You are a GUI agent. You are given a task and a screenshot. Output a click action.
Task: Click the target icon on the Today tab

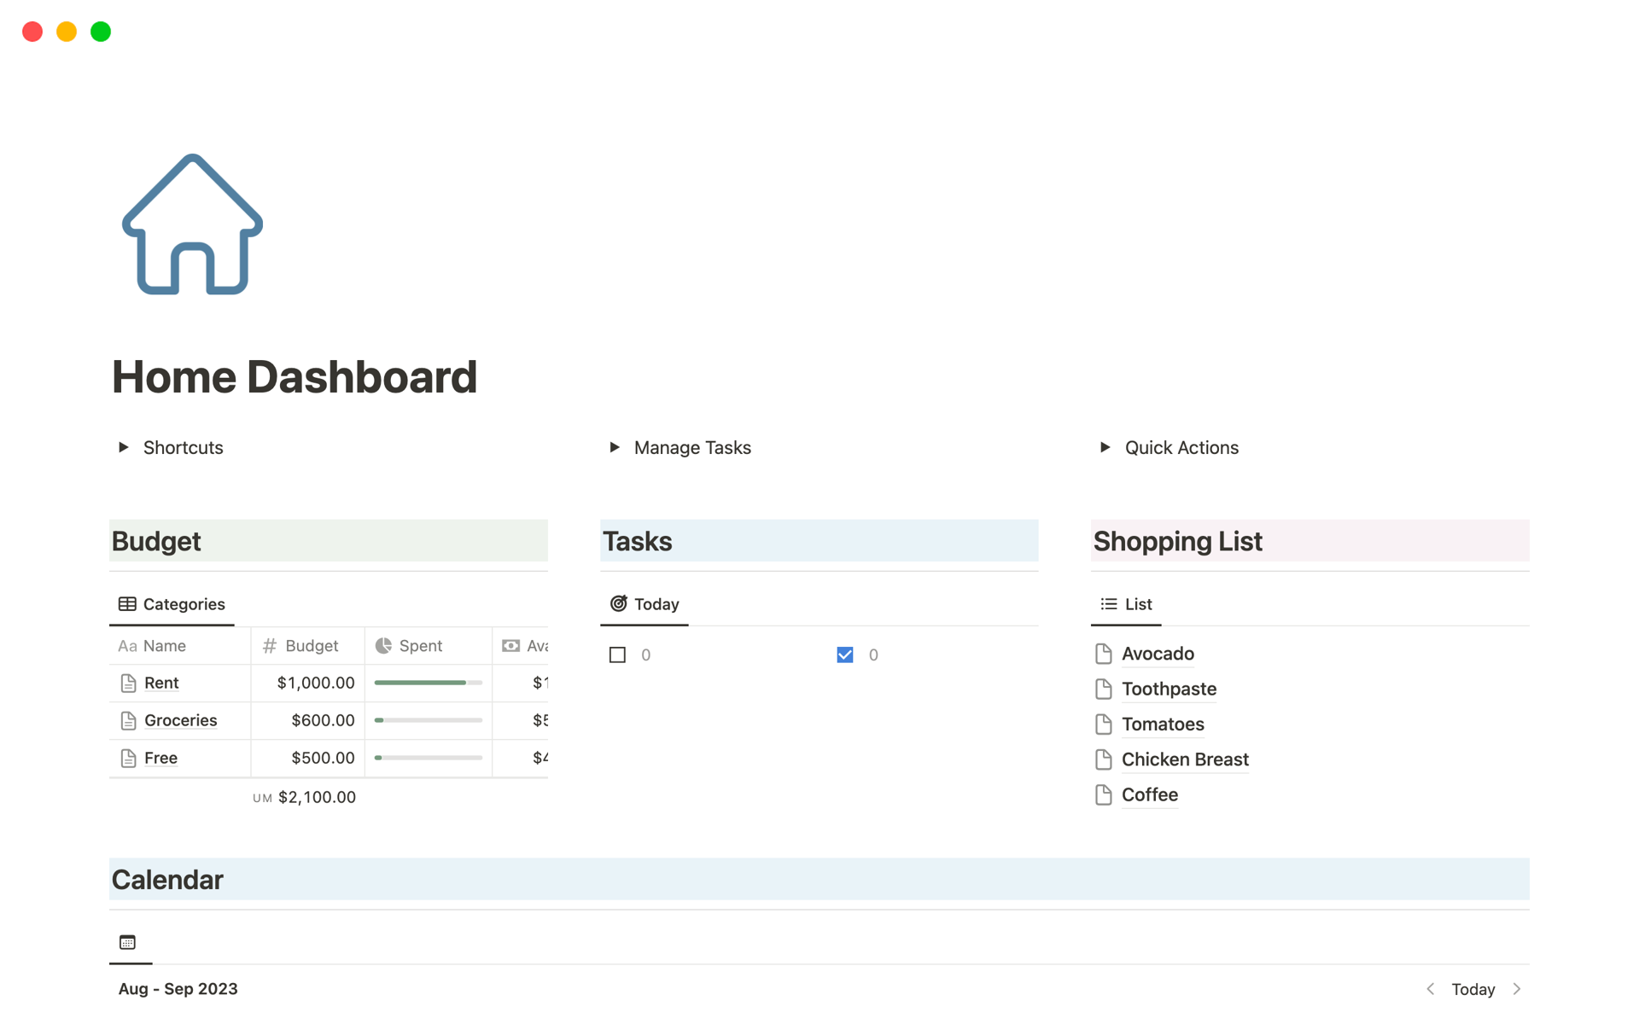618,603
